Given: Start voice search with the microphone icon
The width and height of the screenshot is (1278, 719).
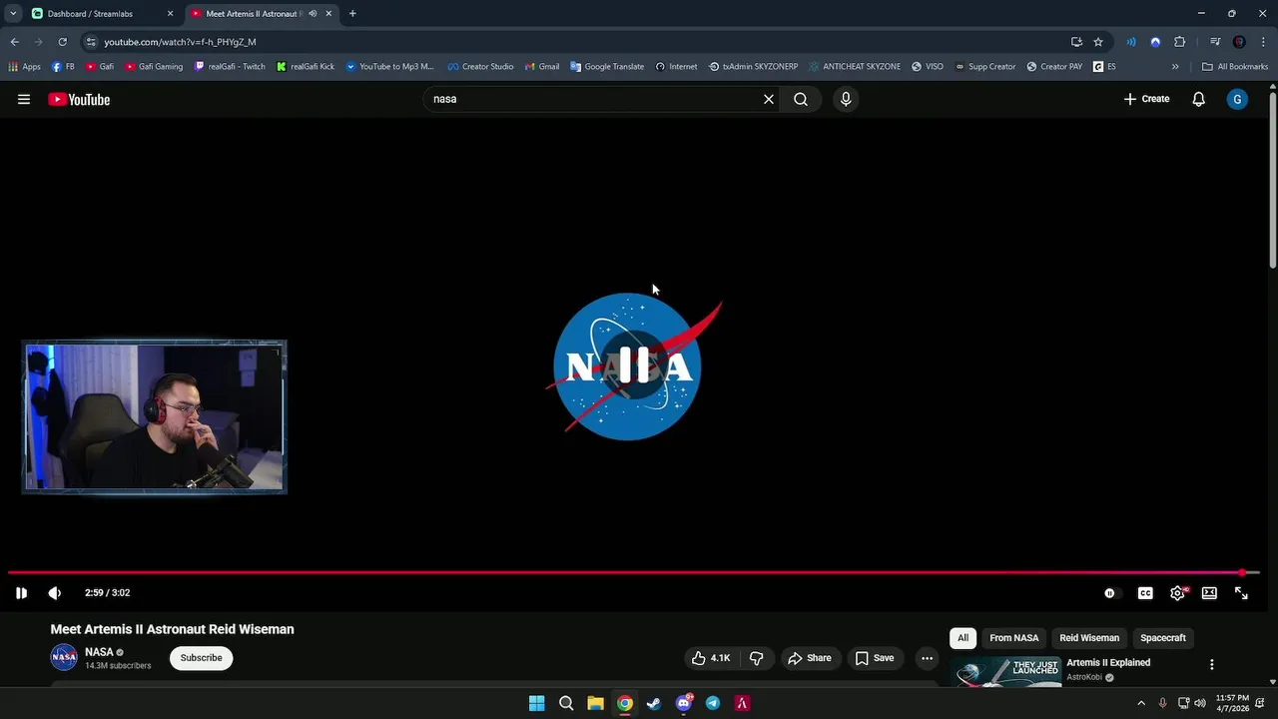Looking at the screenshot, I should click(x=846, y=99).
